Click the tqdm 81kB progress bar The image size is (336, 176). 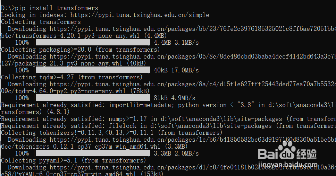[93, 98]
